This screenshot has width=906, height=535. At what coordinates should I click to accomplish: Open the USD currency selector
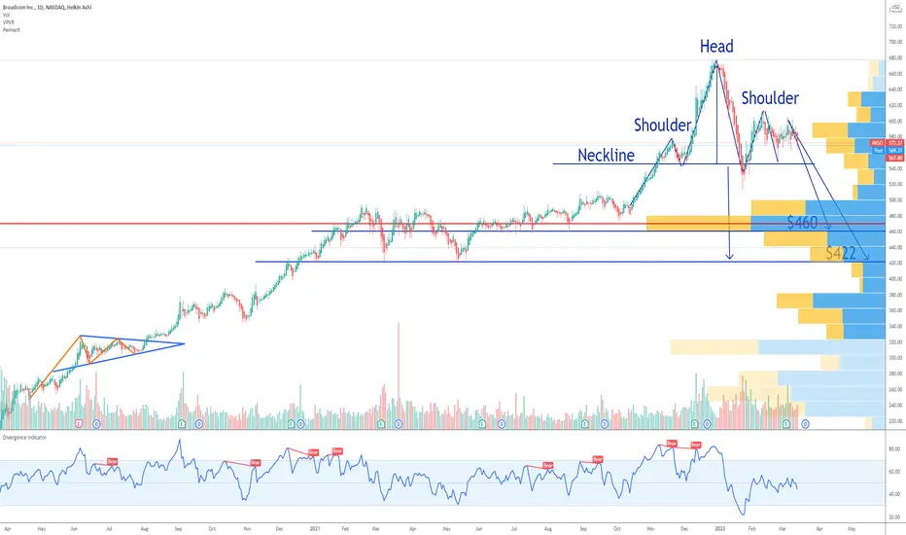[x=895, y=7]
